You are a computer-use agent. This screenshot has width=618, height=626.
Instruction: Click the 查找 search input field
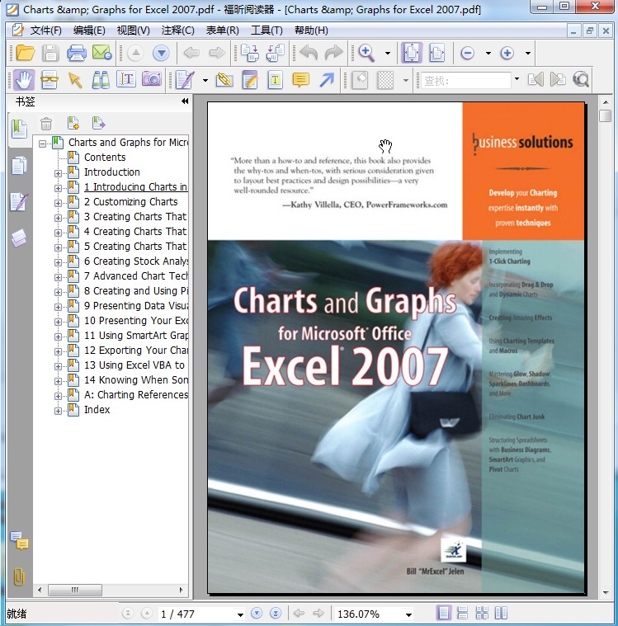(x=467, y=80)
